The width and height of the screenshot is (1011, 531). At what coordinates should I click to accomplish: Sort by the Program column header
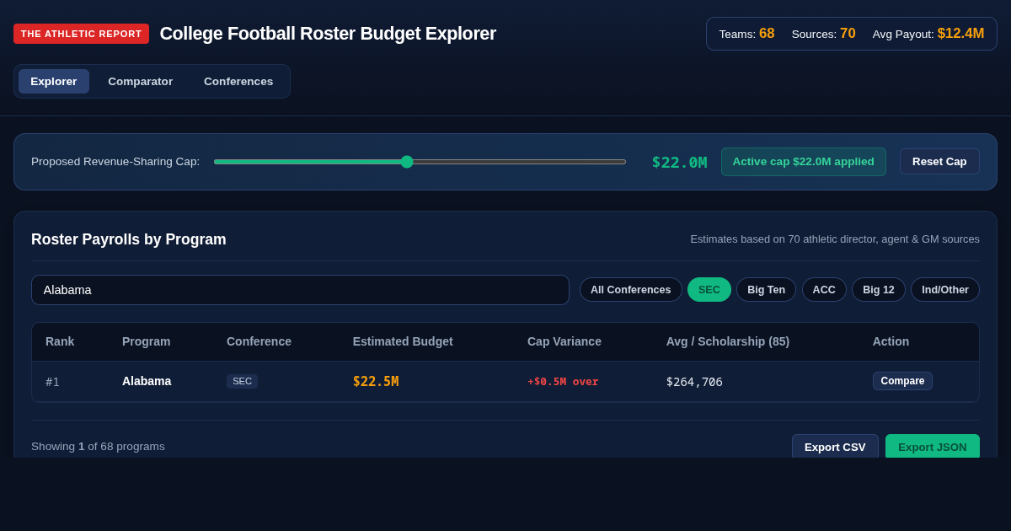146,341
